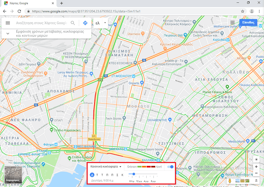Viewport: 264px width, 187px height.
Task: Open a new tab with plus
Action: [x=62, y=3]
